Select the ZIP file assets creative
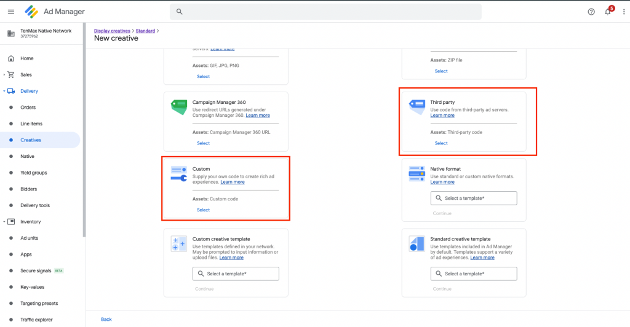 point(441,71)
